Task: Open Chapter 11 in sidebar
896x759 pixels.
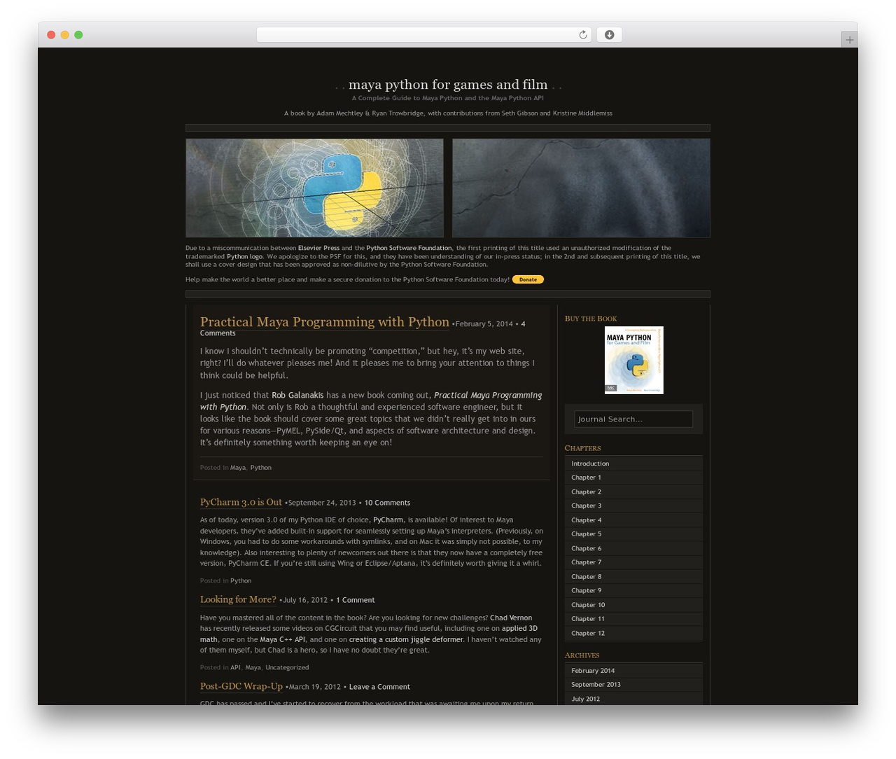Action: click(633, 619)
